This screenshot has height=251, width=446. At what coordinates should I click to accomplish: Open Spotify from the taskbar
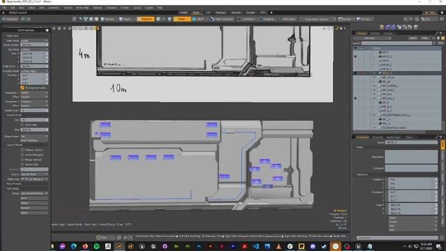coord(96,246)
